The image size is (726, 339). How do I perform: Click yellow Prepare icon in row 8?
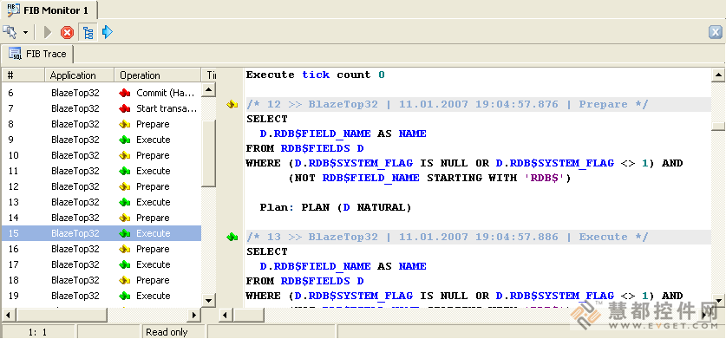click(125, 125)
